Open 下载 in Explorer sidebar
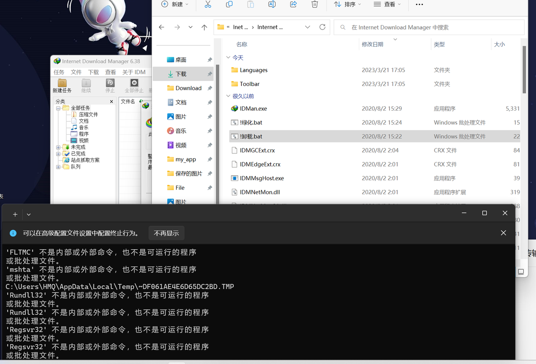Image resolution: width=536 pixels, height=364 pixels. pos(183,74)
